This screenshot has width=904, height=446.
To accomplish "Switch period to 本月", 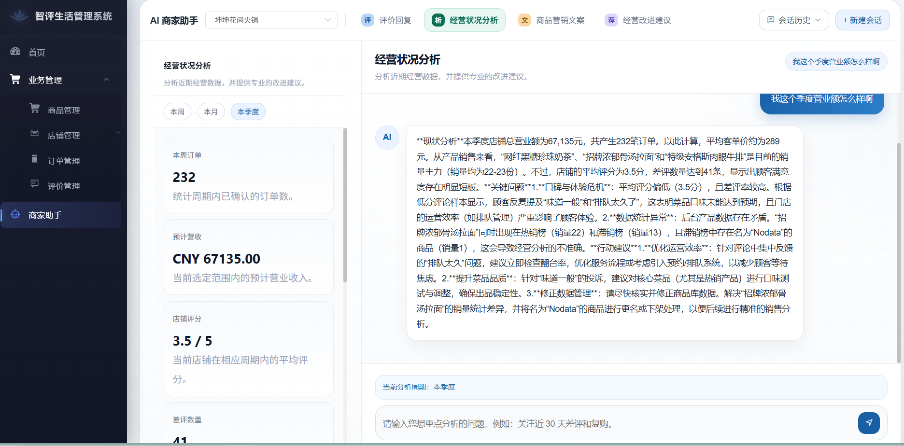I will click(211, 111).
